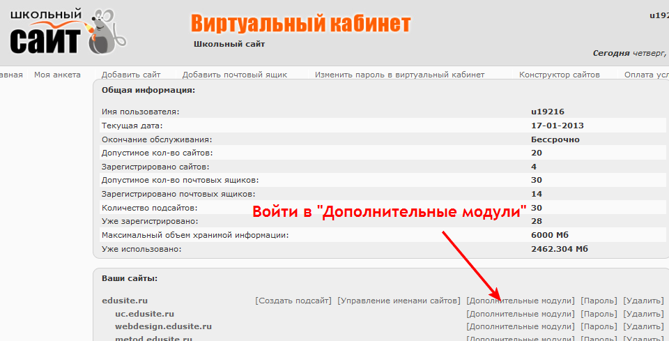Open Дополнительные модули for webdesign.edusite.ru
The width and height of the screenshot is (669, 341).
521,327
